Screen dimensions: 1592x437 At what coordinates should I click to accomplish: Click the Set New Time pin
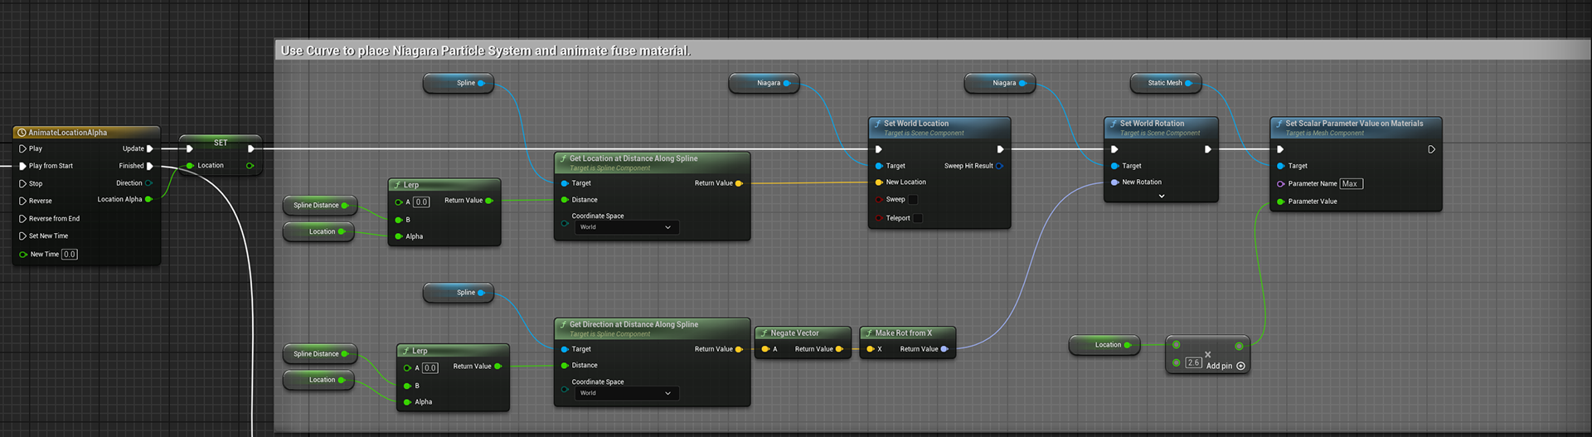(23, 236)
